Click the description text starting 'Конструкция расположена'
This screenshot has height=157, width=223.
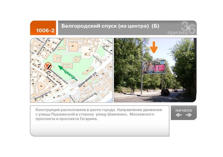[x=99, y=114]
